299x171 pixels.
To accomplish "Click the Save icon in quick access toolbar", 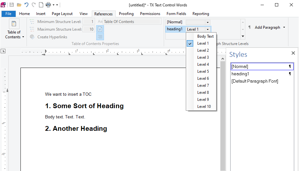I will pos(12,5).
